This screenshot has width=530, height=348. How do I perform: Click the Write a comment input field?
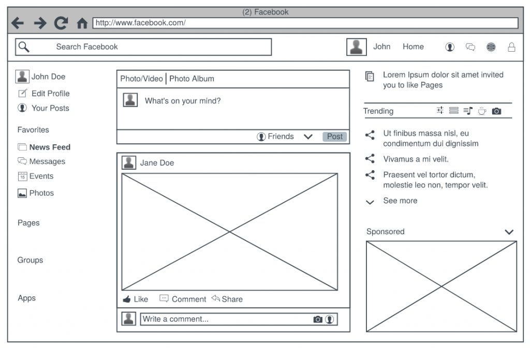pyautogui.click(x=217, y=319)
